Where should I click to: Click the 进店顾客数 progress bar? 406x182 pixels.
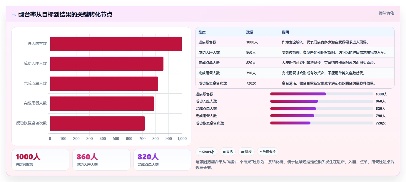tap(322, 94)
